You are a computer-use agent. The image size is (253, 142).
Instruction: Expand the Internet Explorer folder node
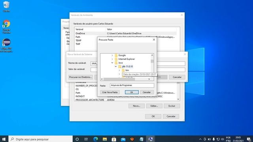[112, 59]
